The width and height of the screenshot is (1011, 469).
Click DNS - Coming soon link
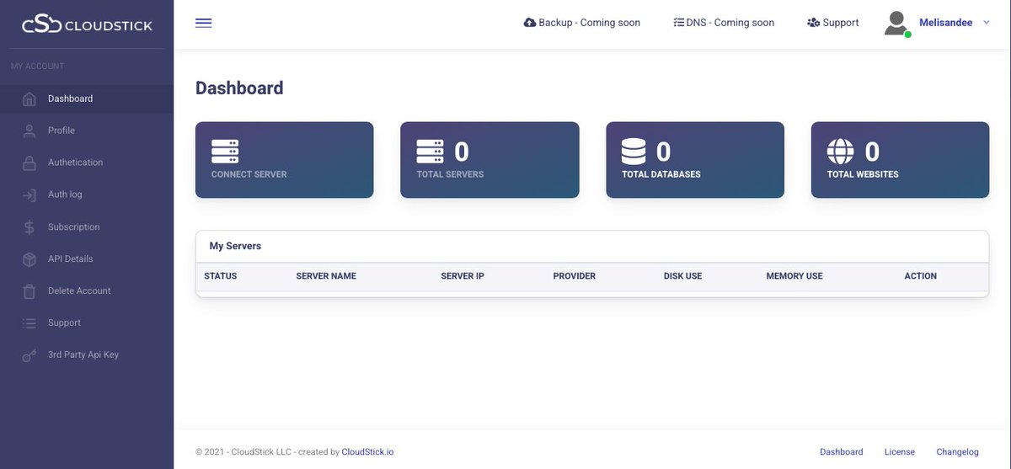pyautogui.click(x=724, y=23)
